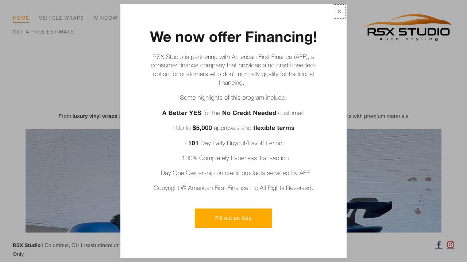
Task: Click the Fill out an App button
Action: click(233, 218)
